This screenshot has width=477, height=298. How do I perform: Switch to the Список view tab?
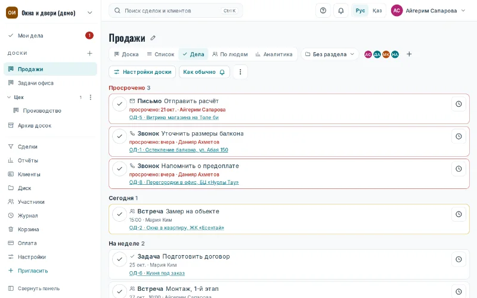(x=160, y=54)
